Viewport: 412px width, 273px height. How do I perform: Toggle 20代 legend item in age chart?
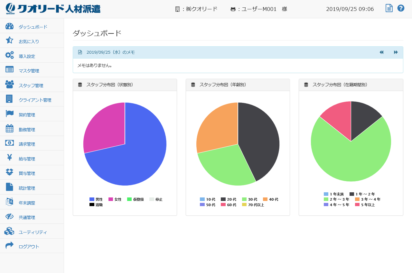229,199
